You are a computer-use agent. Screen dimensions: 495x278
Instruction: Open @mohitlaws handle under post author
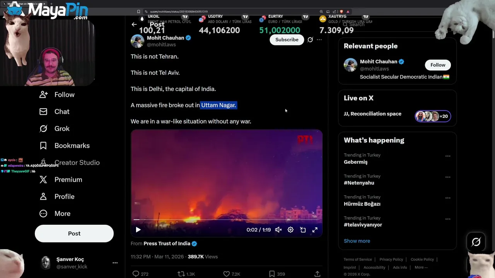pyautogui.click(x=161, y=45)
